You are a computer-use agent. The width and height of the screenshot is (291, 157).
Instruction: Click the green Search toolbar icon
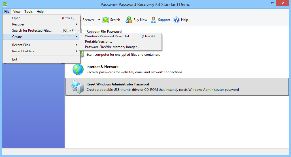coord(106,20)
